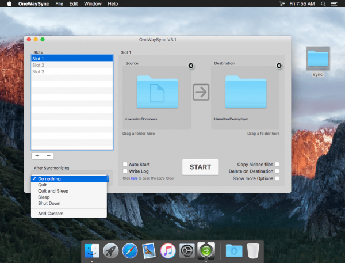This screenshot has width=345, height=263.
Task: Open Launchpad rocket icon in the Dock
Action: point(110,251)
